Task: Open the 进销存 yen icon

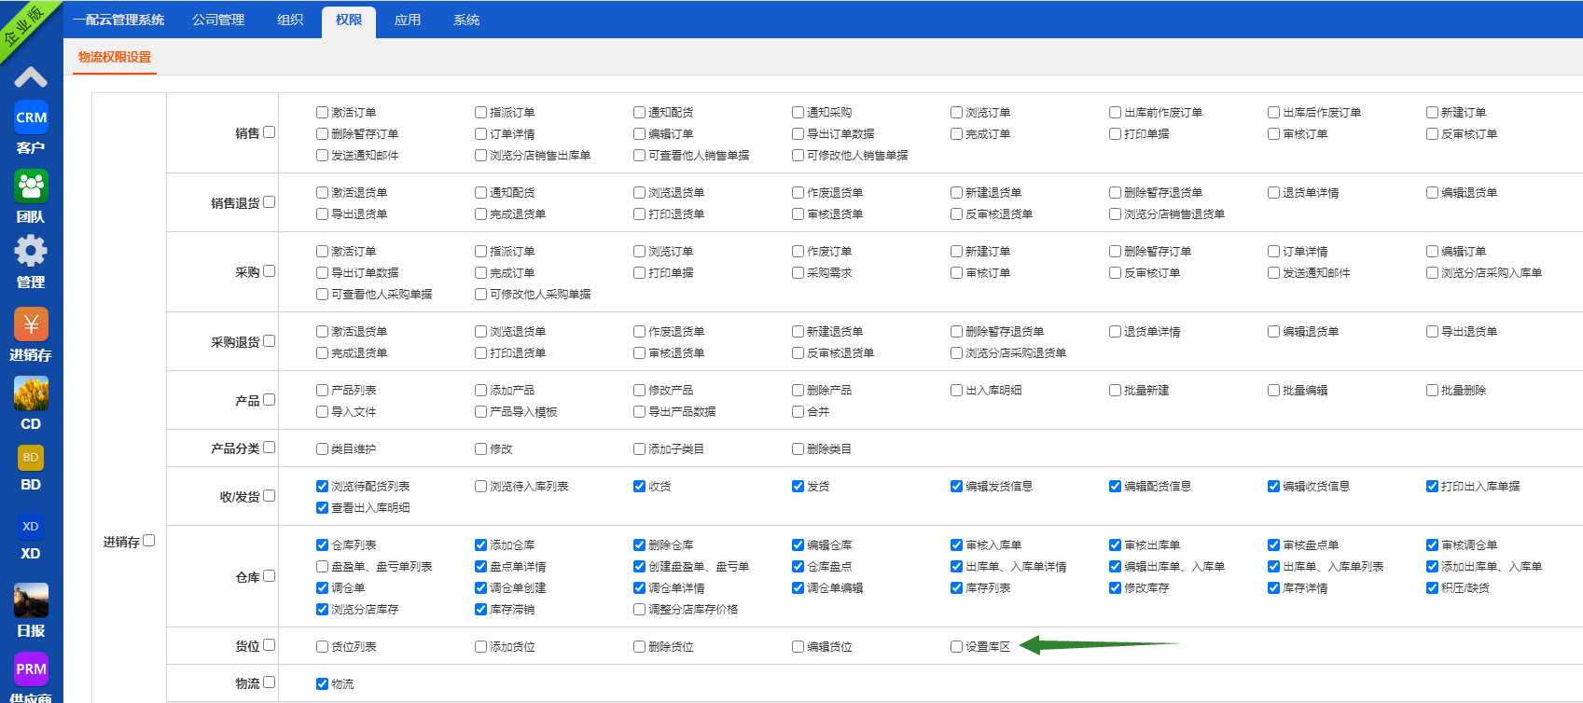Action: point(31,324)
